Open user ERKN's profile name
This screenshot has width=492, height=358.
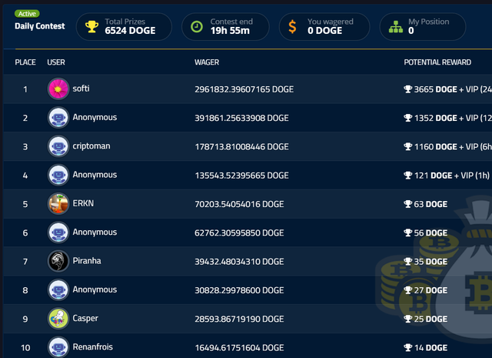pyautogui.click(x=83, y=203)
